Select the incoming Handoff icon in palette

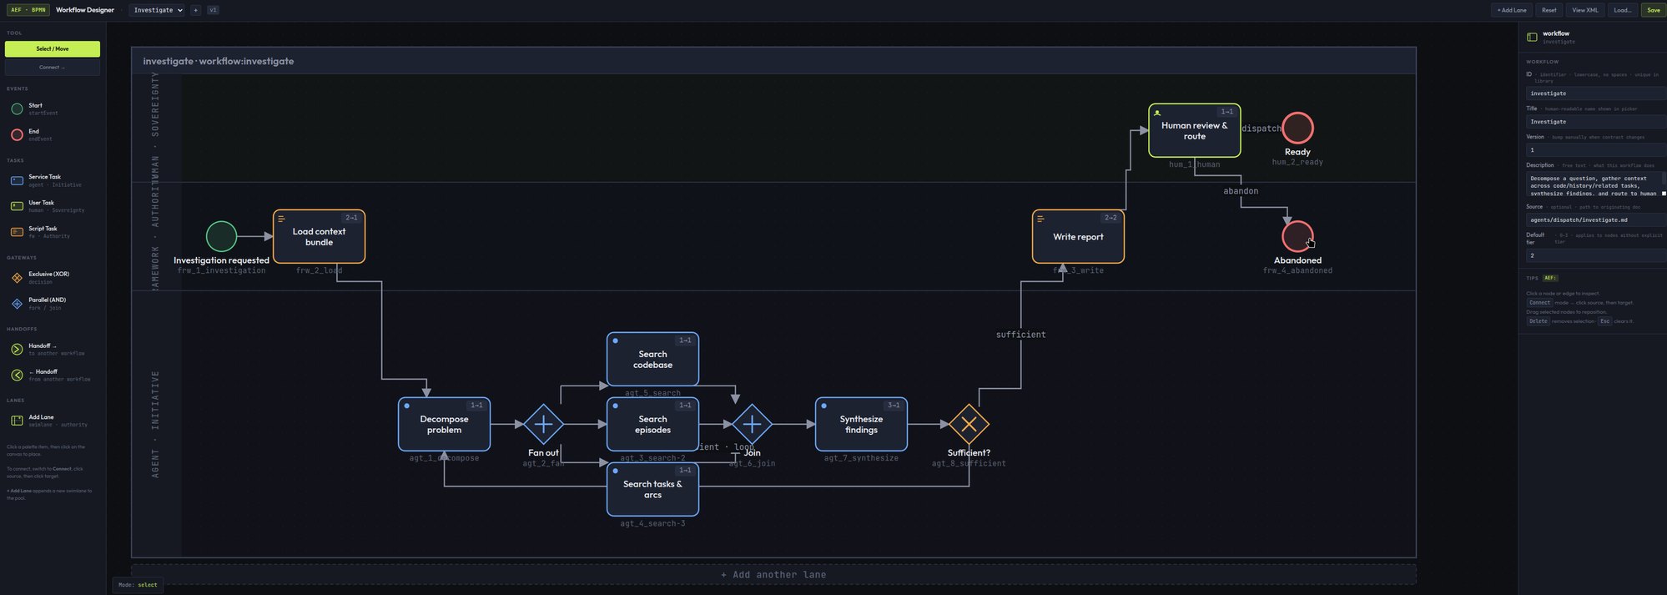click(x=17, y=376)
